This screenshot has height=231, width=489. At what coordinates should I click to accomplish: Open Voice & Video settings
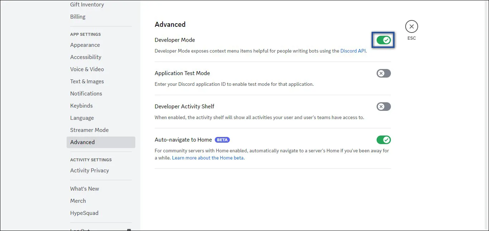[87, 69]
